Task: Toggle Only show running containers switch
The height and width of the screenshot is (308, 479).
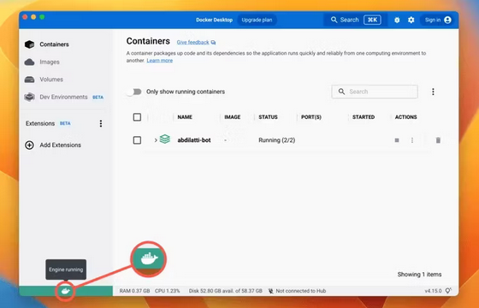Action: [134, 92]
